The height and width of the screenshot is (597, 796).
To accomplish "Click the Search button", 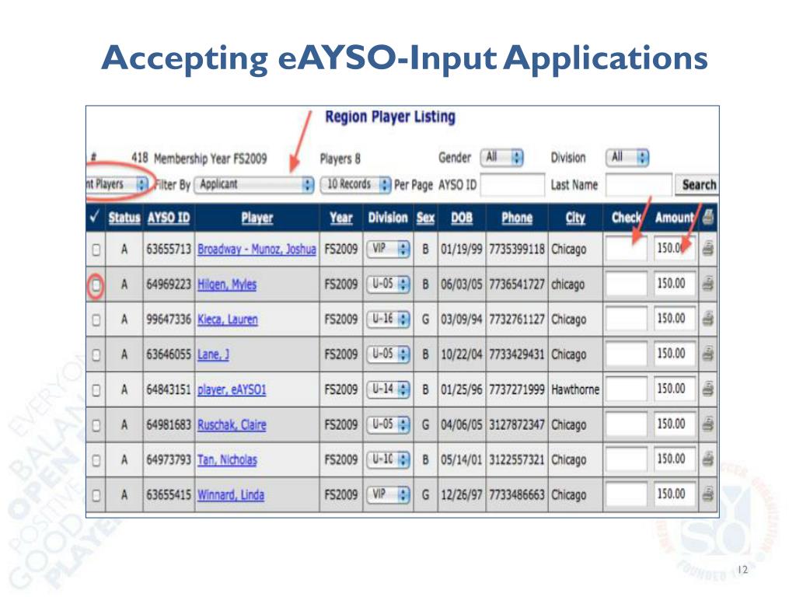I will click(x=697, y=185).
